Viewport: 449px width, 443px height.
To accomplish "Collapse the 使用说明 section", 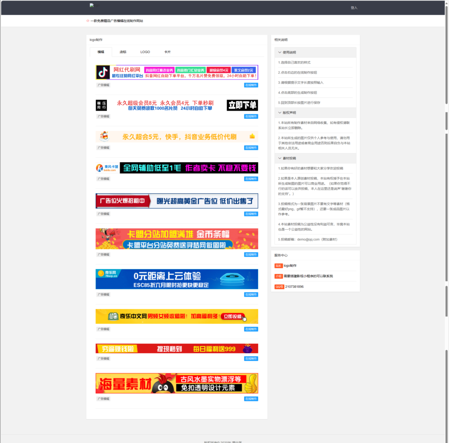I will [x=315, y=53].
